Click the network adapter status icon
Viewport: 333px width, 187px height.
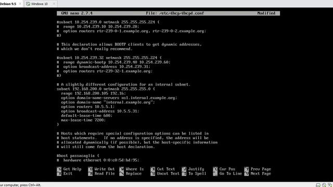tap(330, 185)
